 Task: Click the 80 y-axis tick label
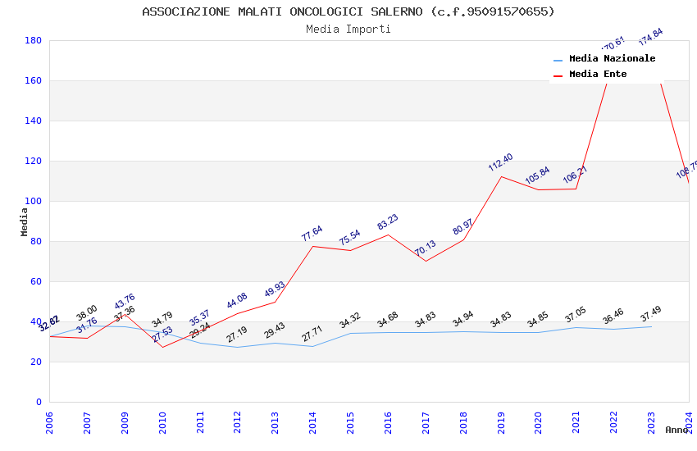pyautogui.click(x=36, y=241)
